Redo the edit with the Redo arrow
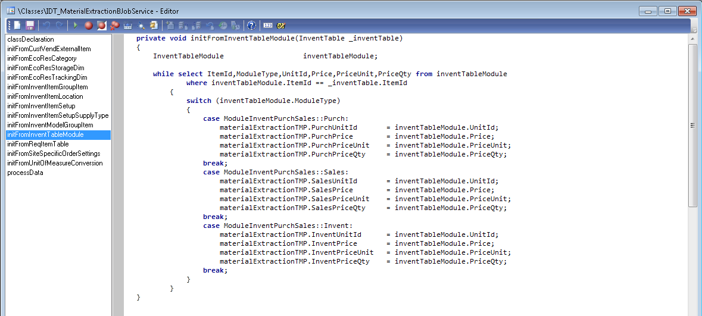702x316 pixels. click(60, 26)
